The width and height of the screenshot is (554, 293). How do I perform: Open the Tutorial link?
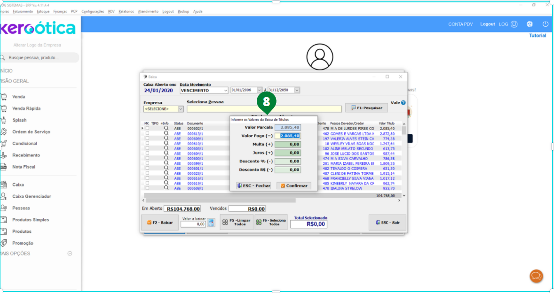[538, 36]
